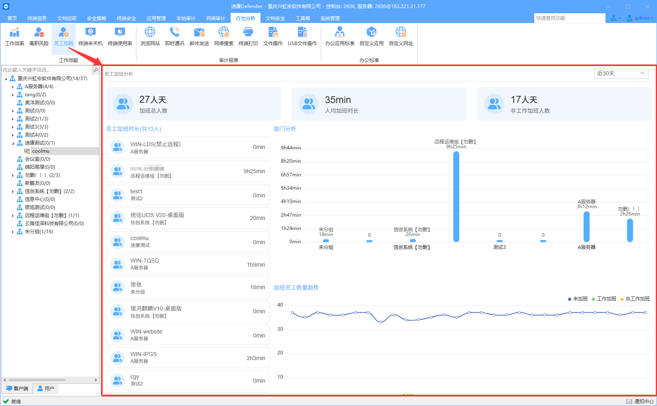Image resolution: width=657 pixels, height=406 pixels.
Task: Click the 人均加班时长 card icon
Action: pyautogui.click(x=309, y=104)
